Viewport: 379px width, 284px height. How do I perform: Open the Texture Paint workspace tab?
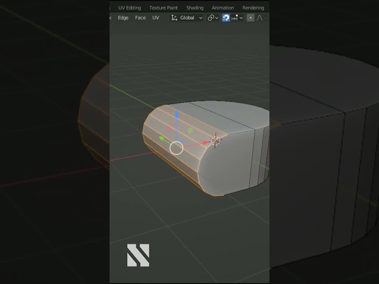click(x=163, y=8)
